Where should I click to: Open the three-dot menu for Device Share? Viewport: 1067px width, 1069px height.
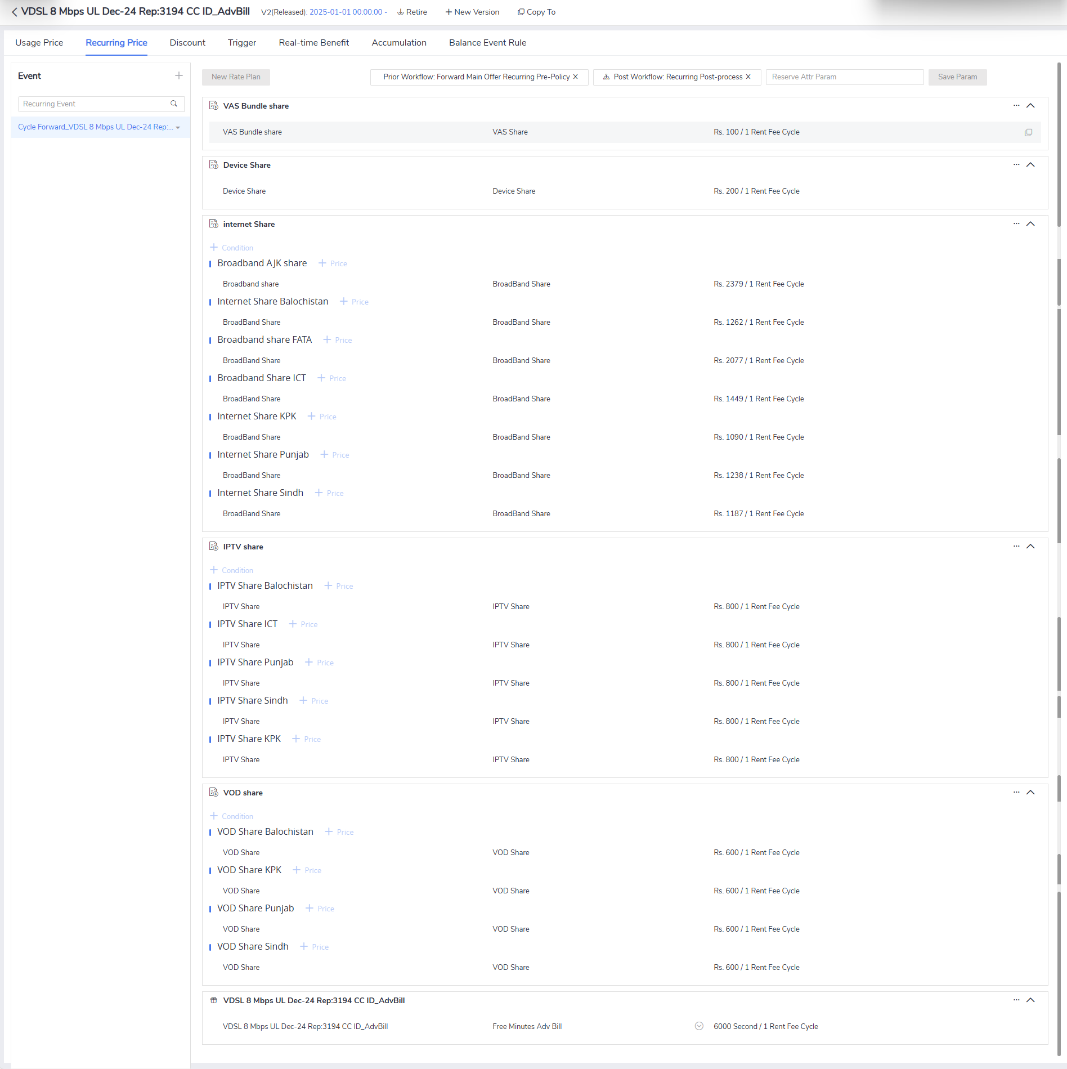[x=1016, y=164]
